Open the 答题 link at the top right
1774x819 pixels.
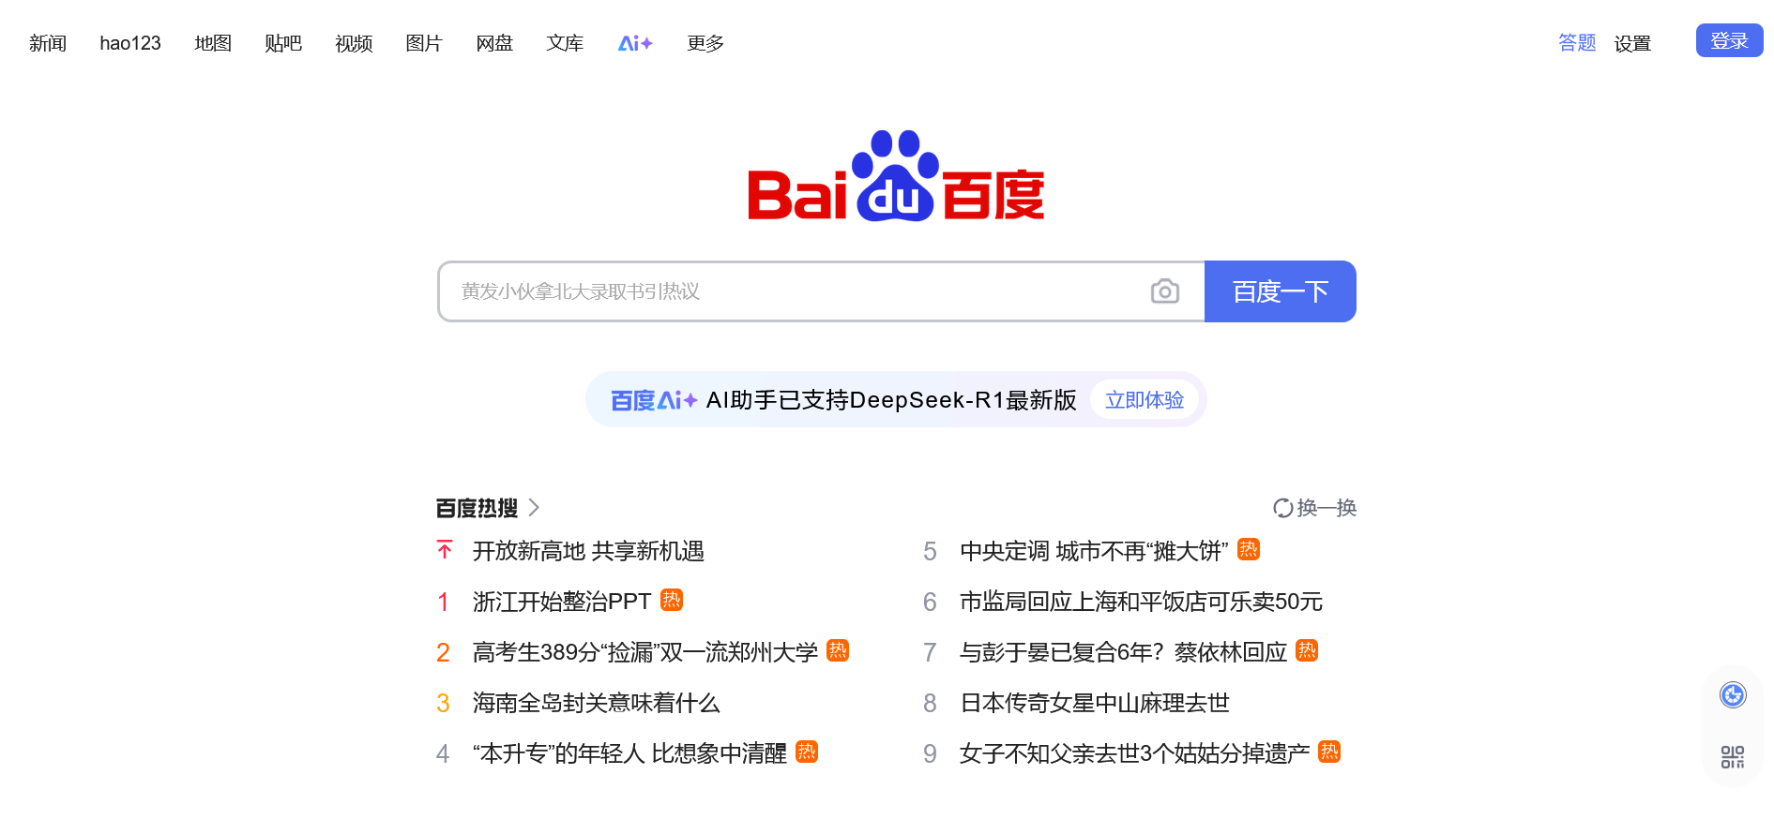(1577, 43)
